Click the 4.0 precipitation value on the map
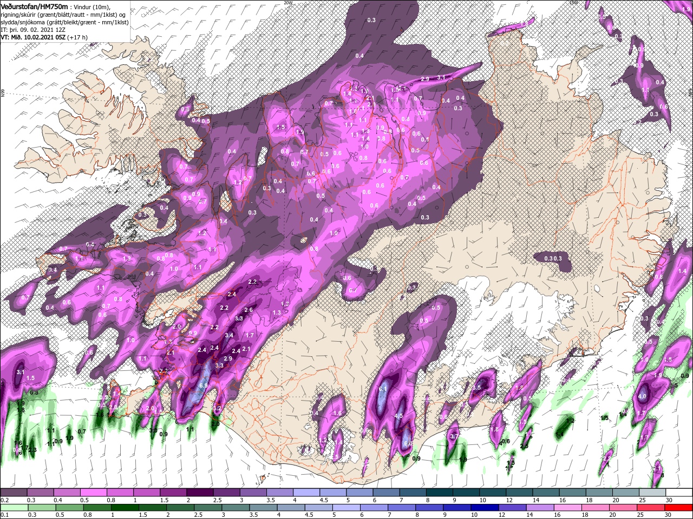 (x=643, y=396)
